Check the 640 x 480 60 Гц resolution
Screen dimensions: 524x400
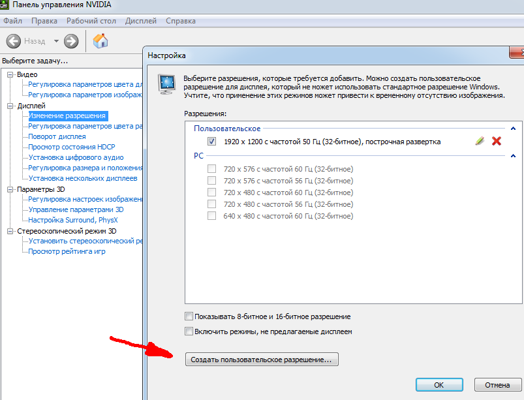pos(211,216)
